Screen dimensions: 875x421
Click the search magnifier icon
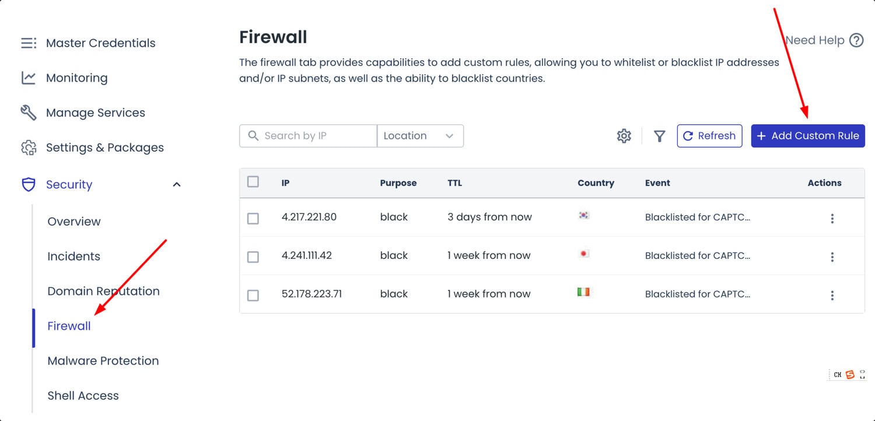click(253, 135)
